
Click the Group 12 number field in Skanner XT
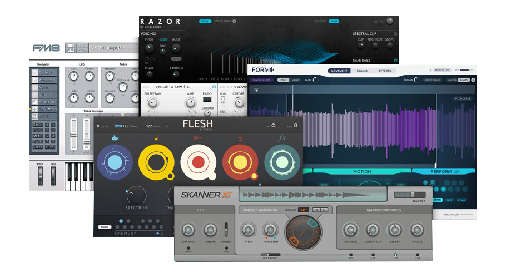coord(303,210)
